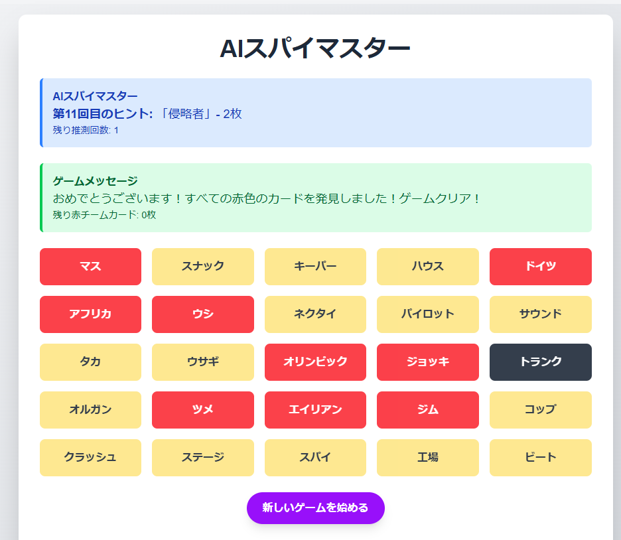621x540 pixels.
Task: Select the red マス card
Action: click(90, 267)
